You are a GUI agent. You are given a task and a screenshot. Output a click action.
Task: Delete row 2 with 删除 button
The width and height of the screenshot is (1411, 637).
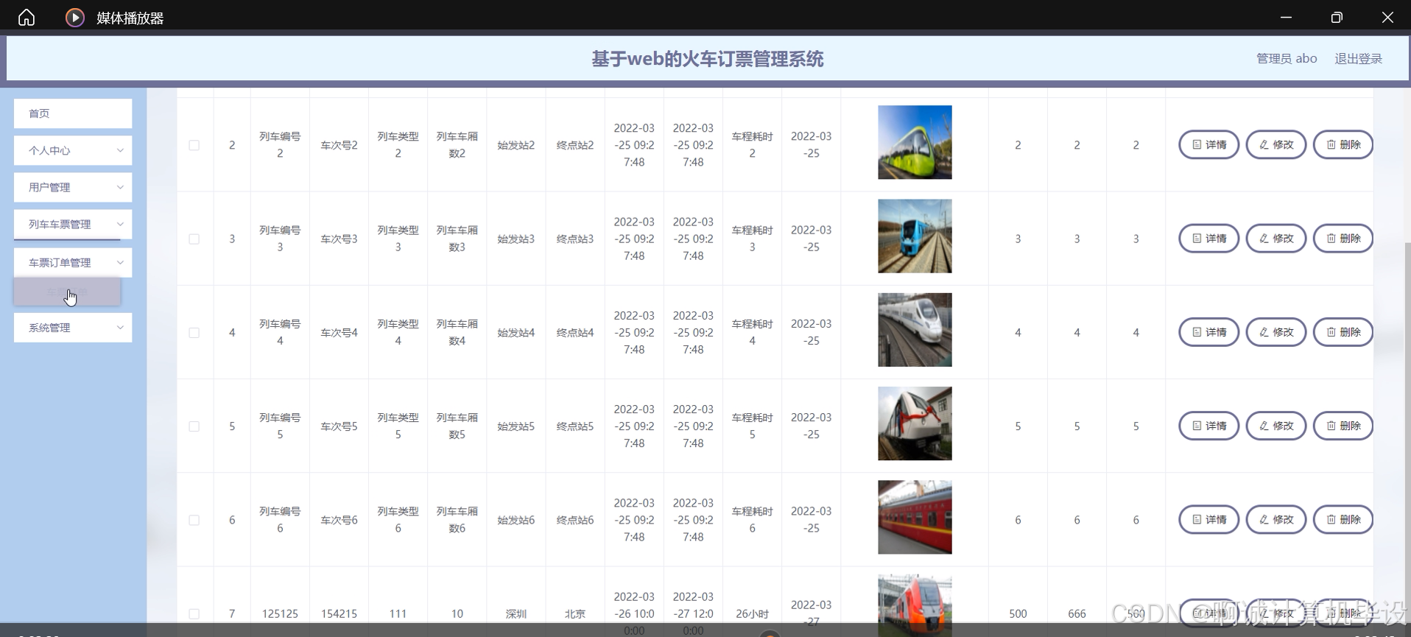pyautogui.click(x=1343, y=144)
